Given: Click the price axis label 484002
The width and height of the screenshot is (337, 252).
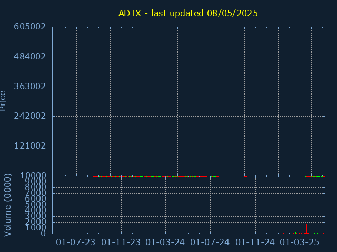Looking at the screenshot, I should (30, 57).
